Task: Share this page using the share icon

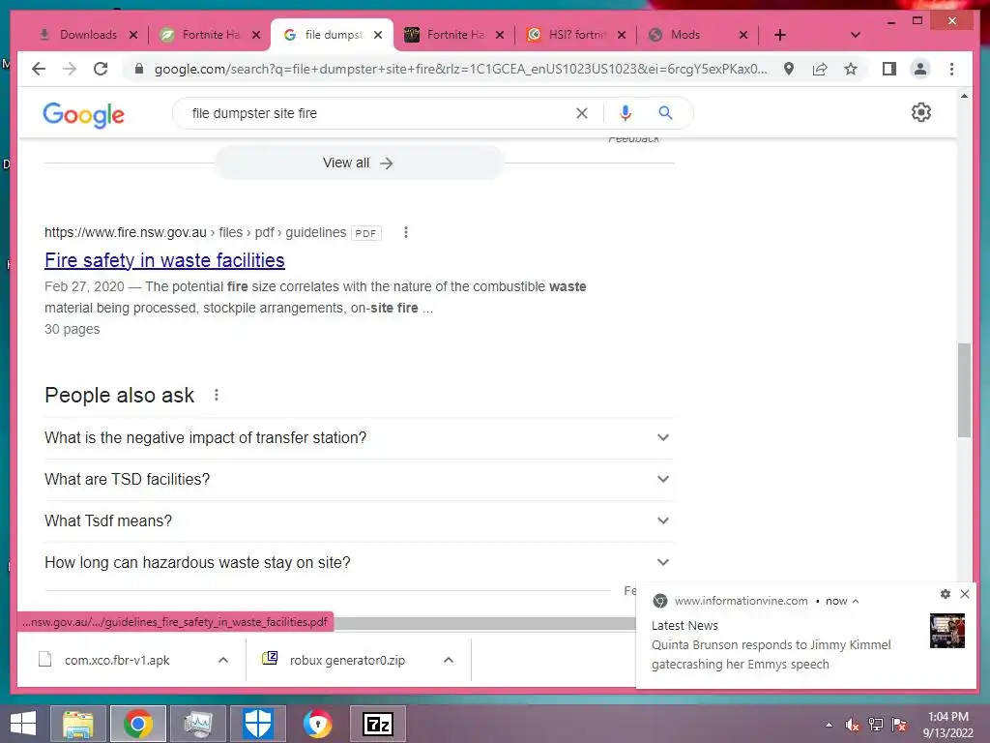Action: point(820,69)
